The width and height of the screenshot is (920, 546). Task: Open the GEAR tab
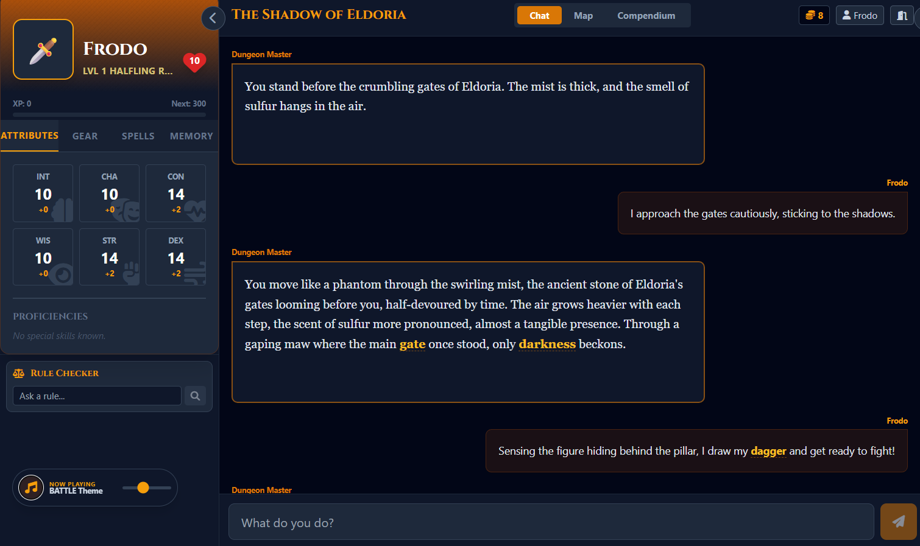85,136
